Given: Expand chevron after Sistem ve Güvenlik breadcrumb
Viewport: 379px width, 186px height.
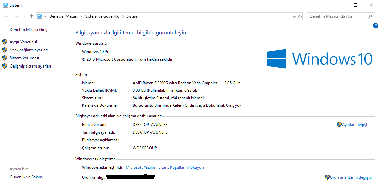Looking at the screenshot, I should coord(123,16).
